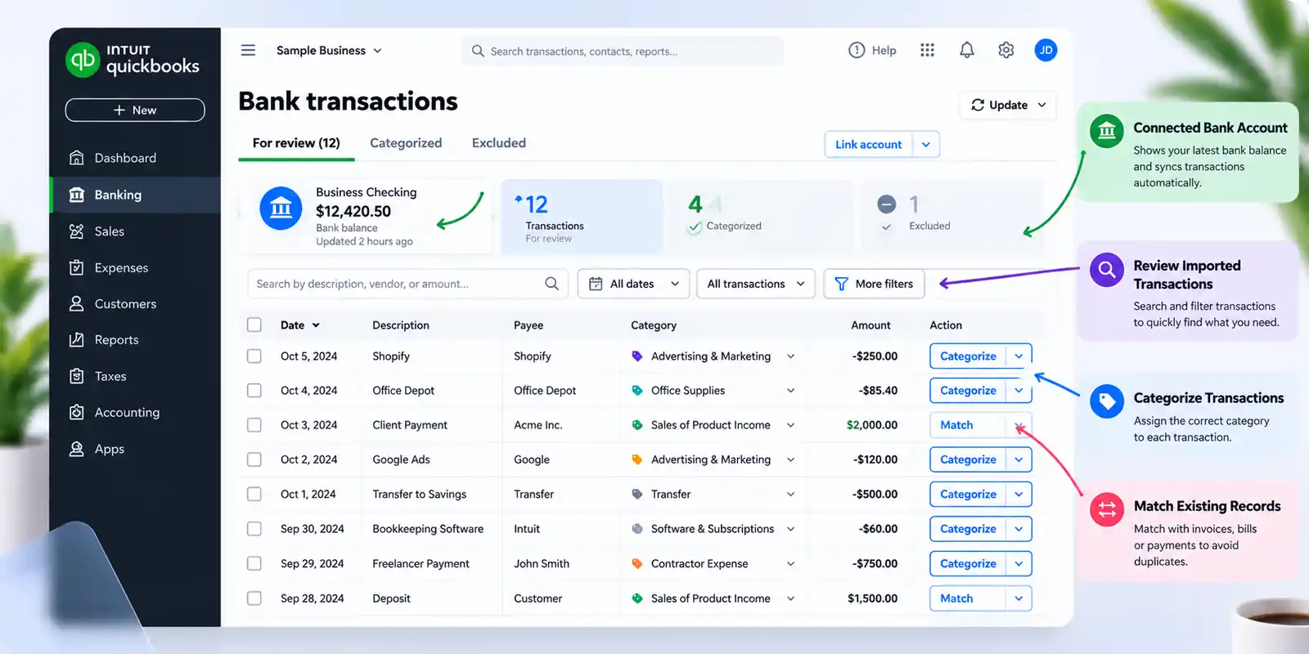
Task: Click Link account button
Action: [868, 145]
